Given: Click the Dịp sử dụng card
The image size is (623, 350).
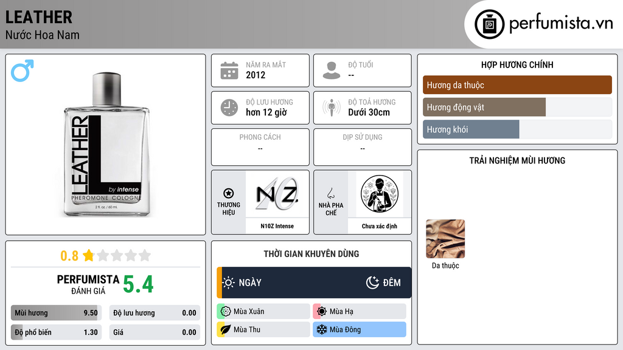Looking at the screenshot, I should 363,147.
